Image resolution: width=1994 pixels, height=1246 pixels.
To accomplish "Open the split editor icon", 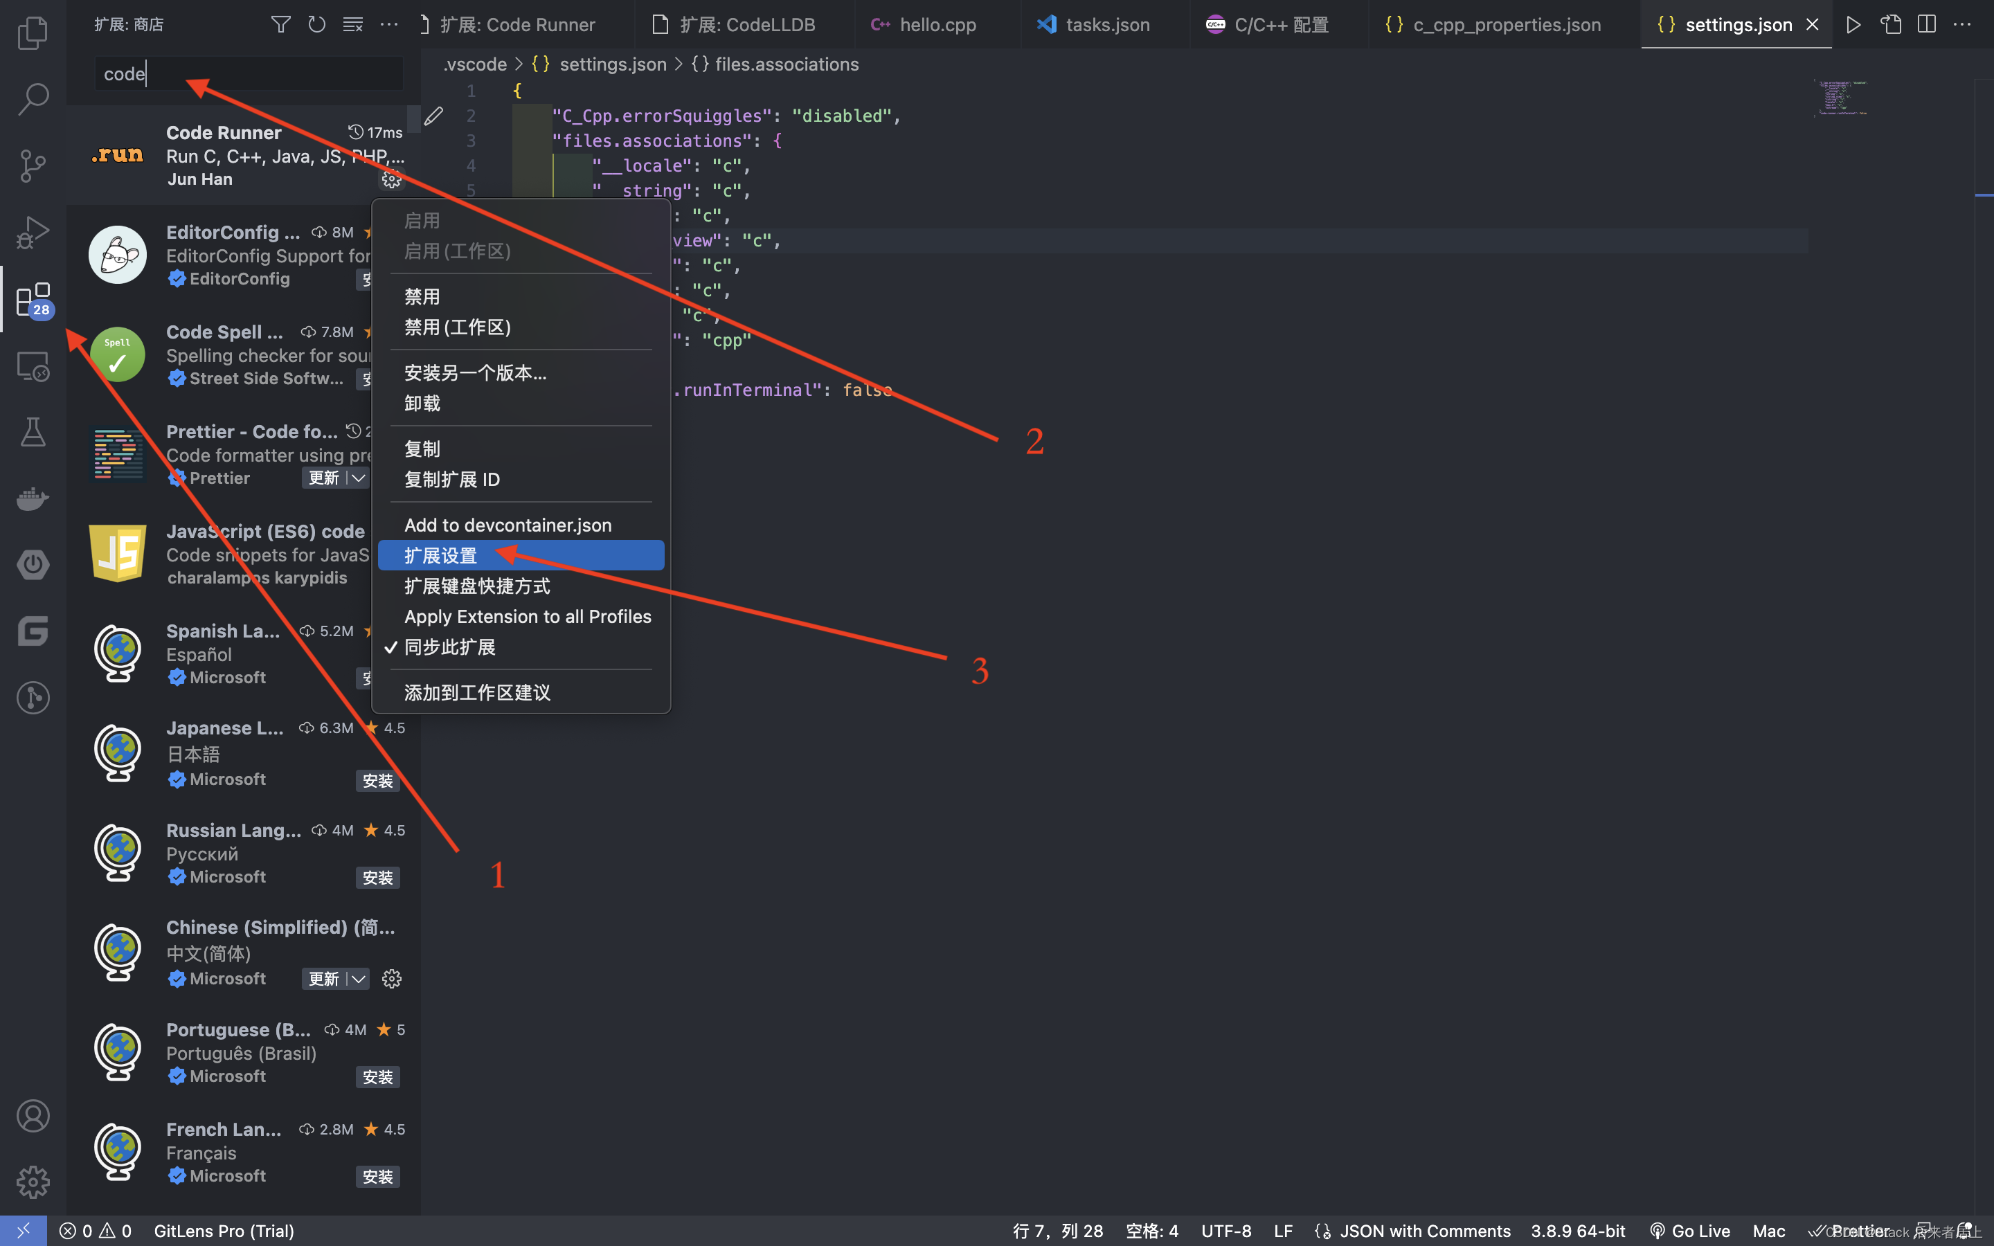I will pyautogui.click(x=1926, y=25).
